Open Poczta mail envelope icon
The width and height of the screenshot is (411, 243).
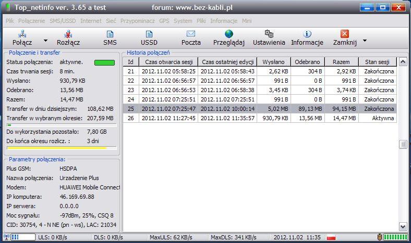[x=190, y=34]
